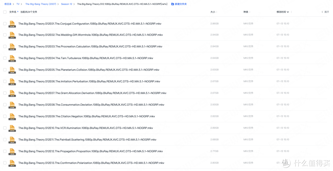
Task: Check the box for S12E11 file
Action: [x=5, y=140]
